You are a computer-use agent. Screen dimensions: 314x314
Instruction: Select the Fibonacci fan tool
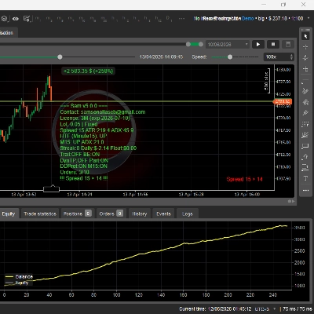[x=305, y=135]
